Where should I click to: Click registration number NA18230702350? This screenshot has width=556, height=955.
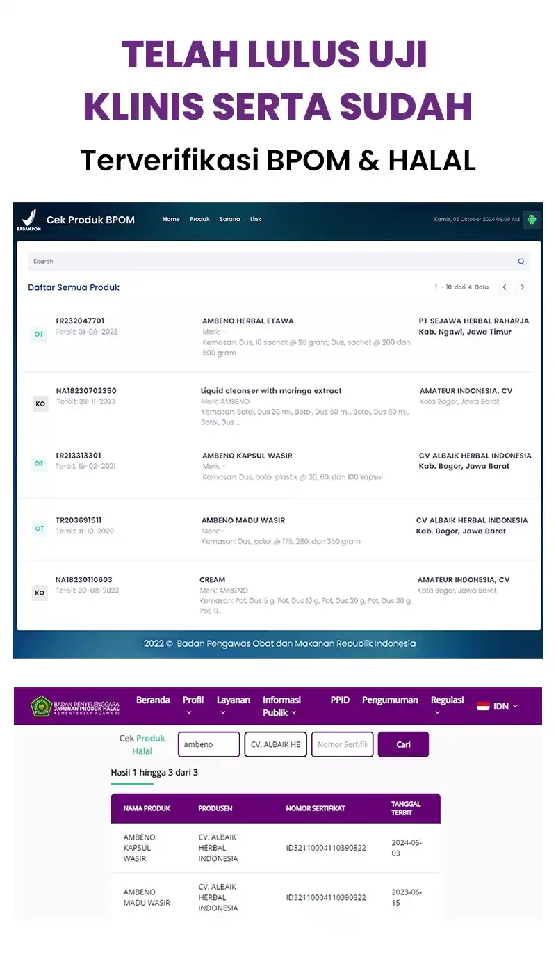pyautogui.click(x=86, y=391)
